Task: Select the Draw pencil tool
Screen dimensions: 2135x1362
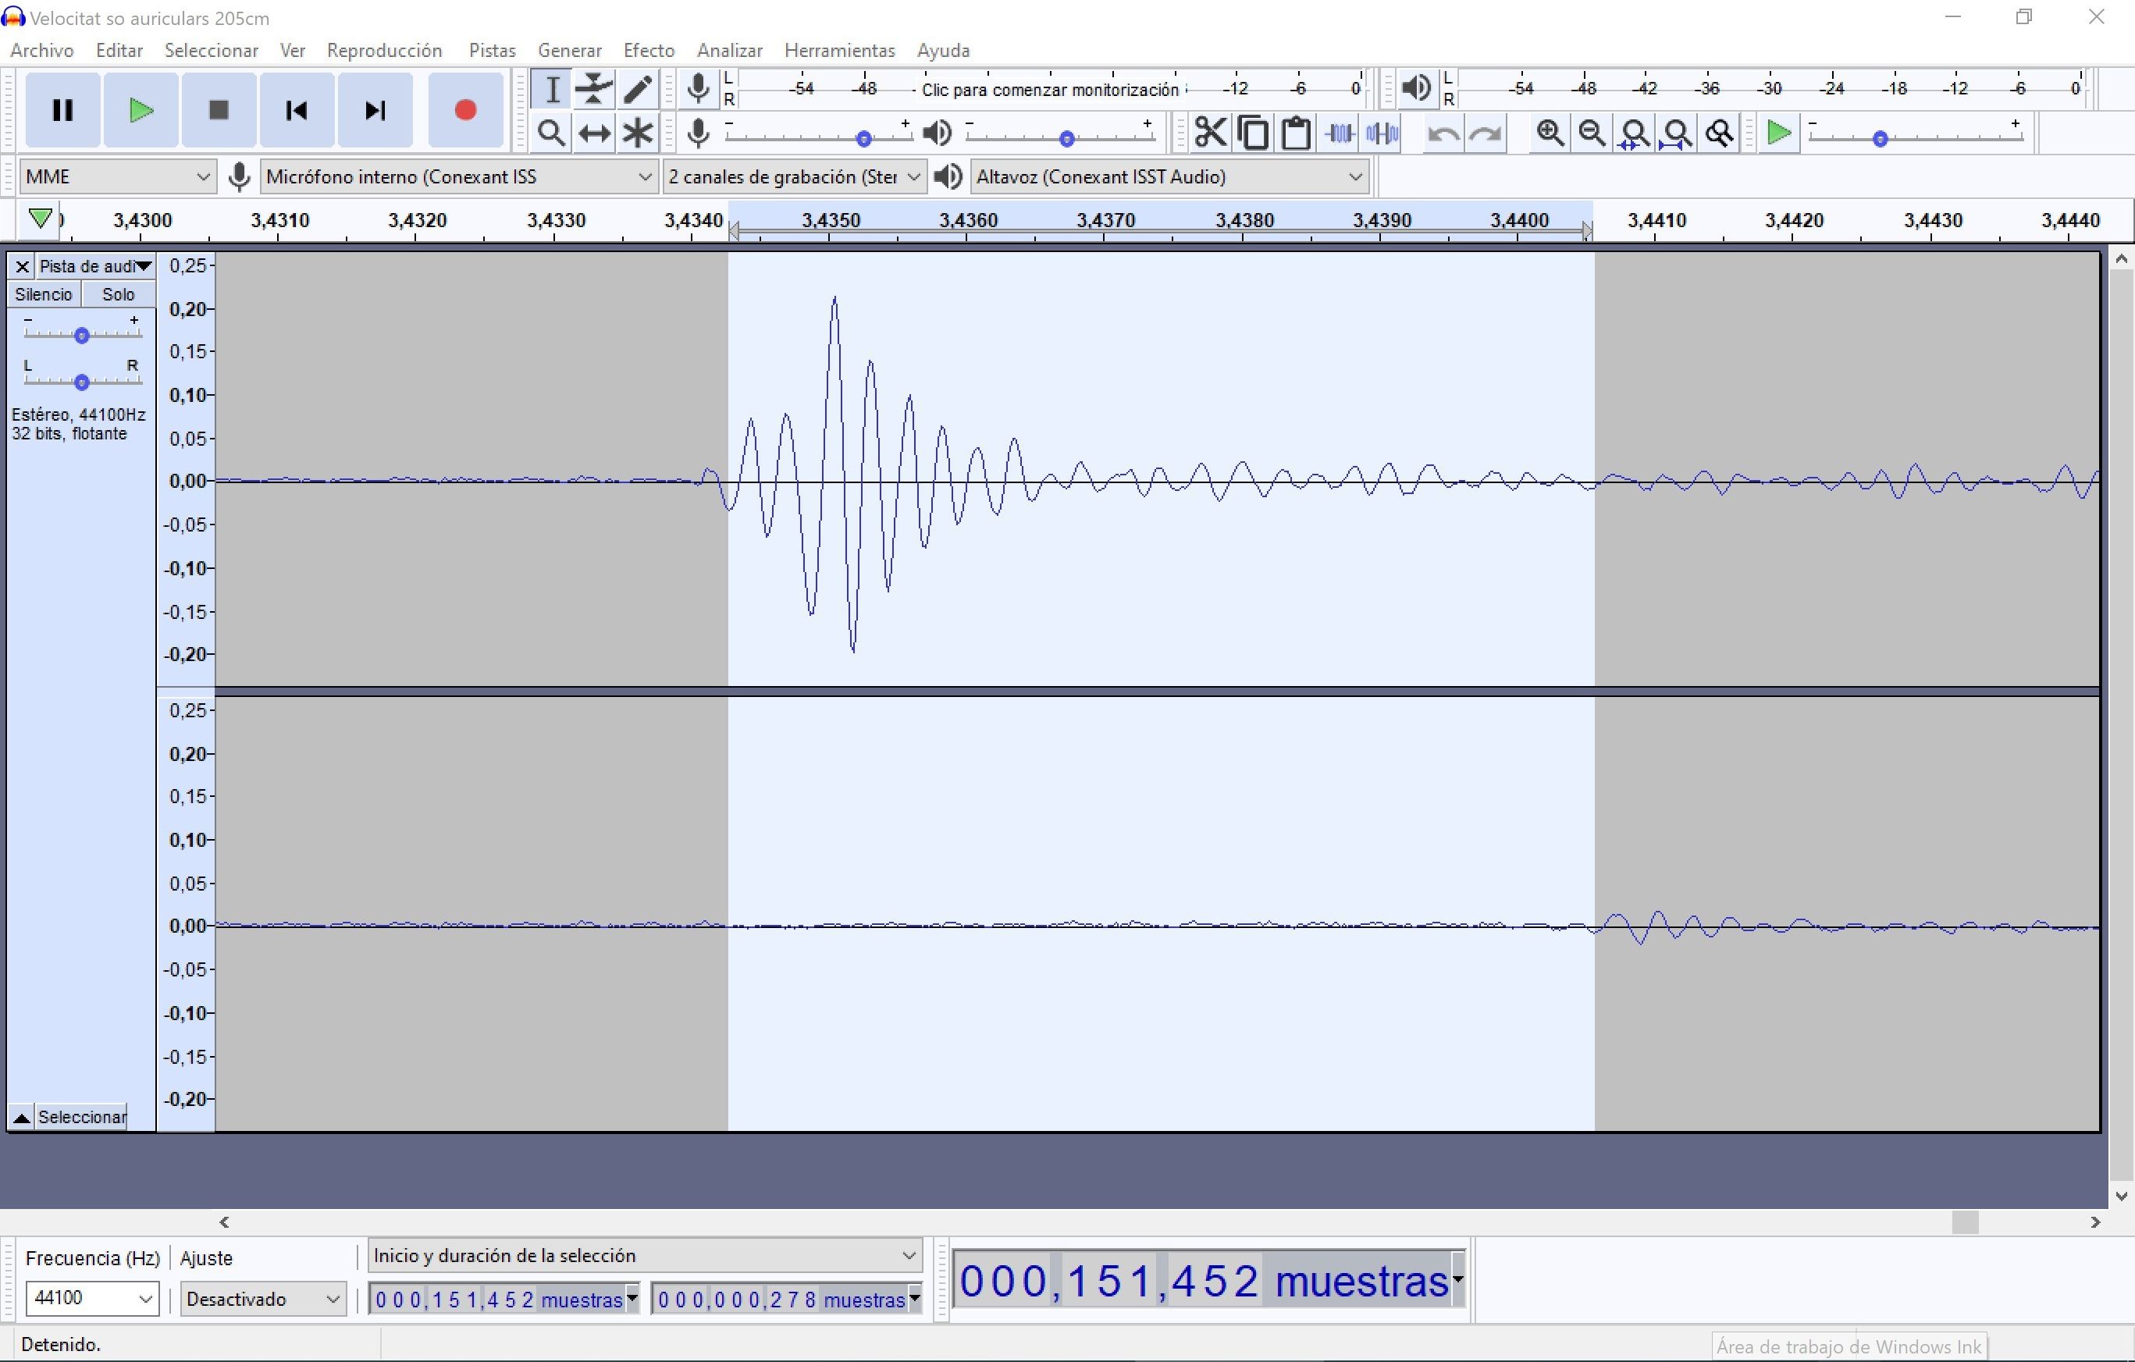Action: pyautogui.click(x=637, y=89)
